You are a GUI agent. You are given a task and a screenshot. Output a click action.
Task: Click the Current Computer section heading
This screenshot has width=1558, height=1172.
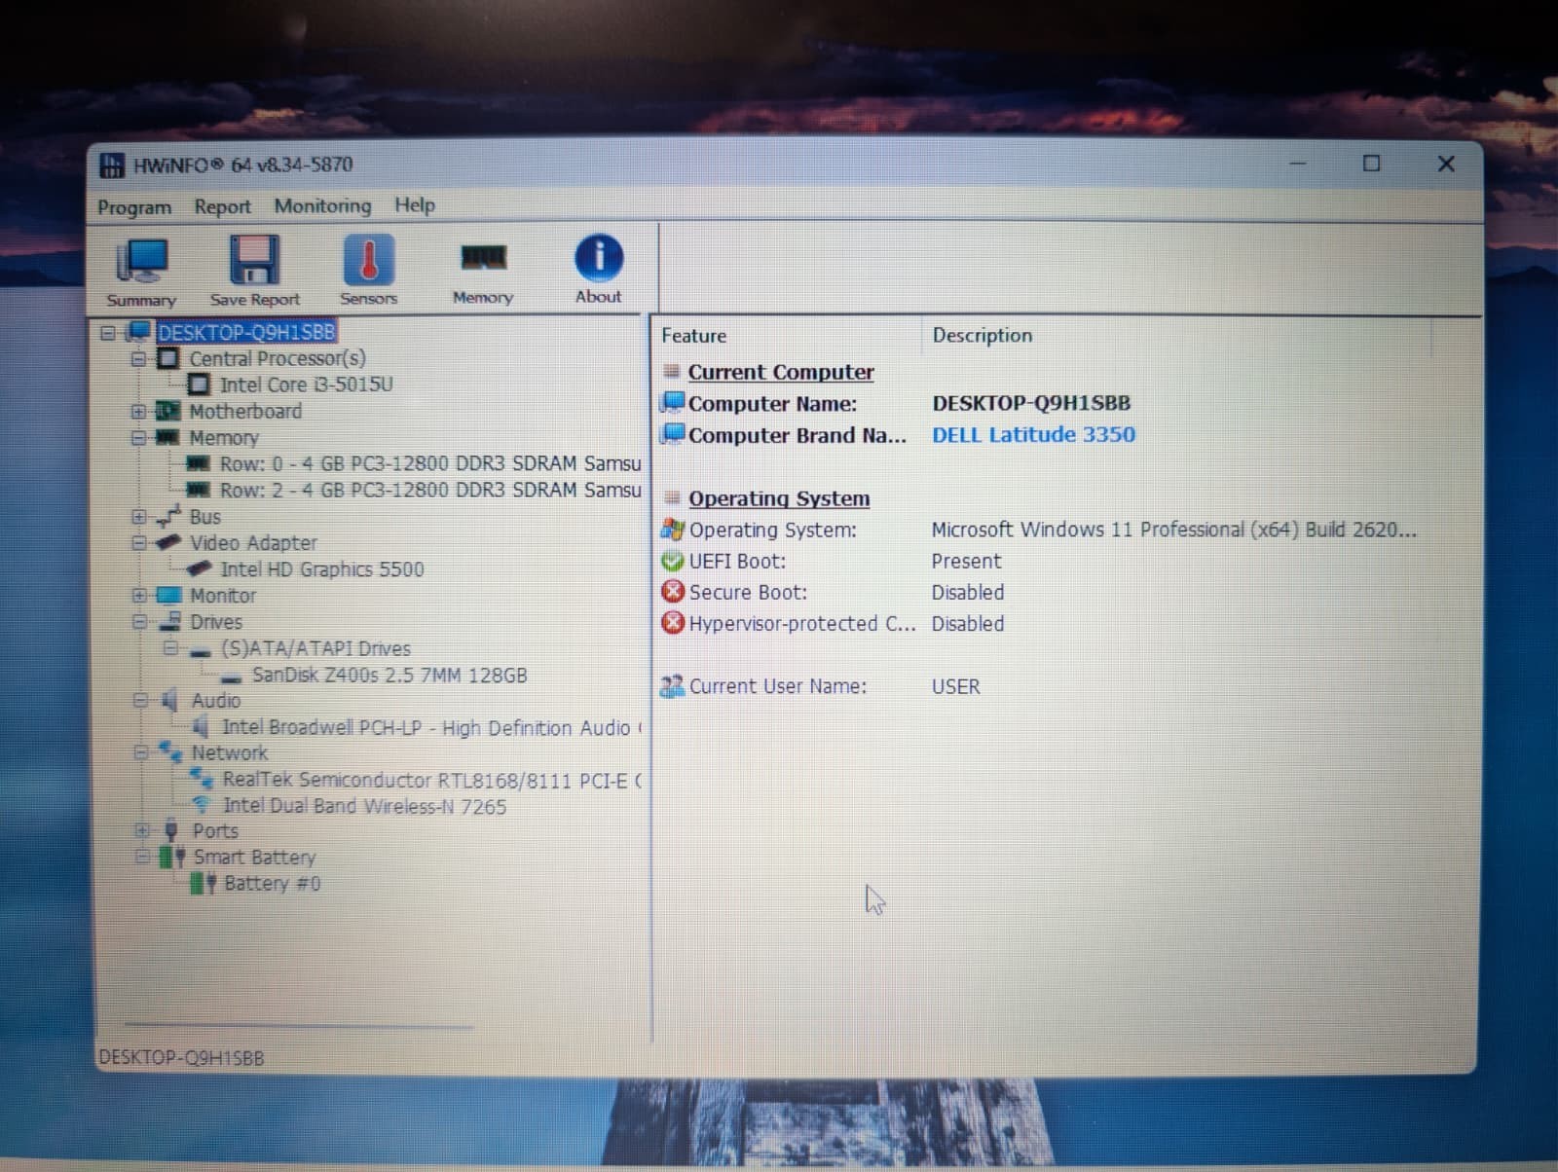781,372
